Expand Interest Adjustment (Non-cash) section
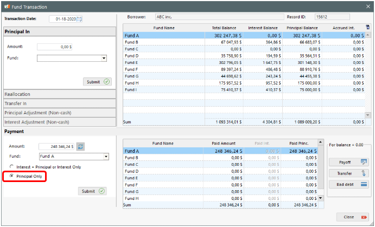This screenshot has width=375, height=227. (60, 122)
